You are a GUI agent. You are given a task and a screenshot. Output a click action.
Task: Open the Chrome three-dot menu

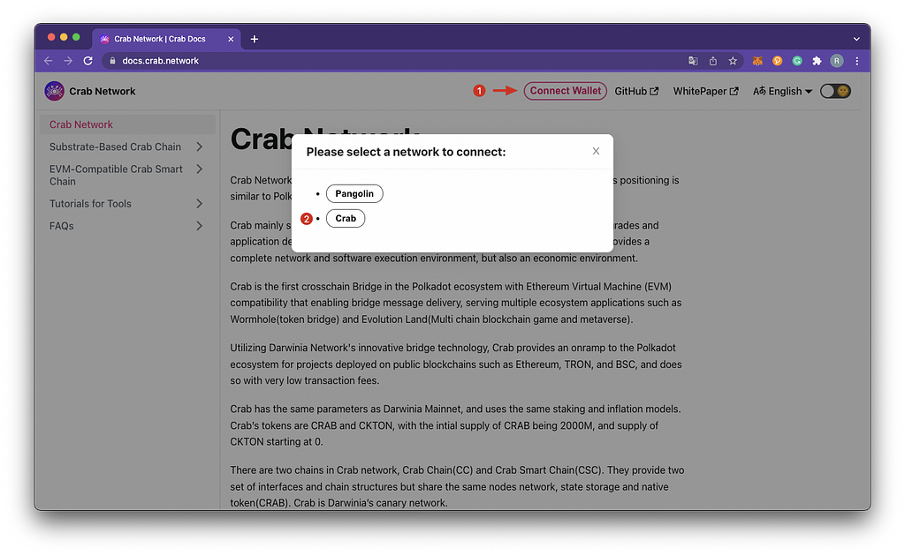click(856, 61)
